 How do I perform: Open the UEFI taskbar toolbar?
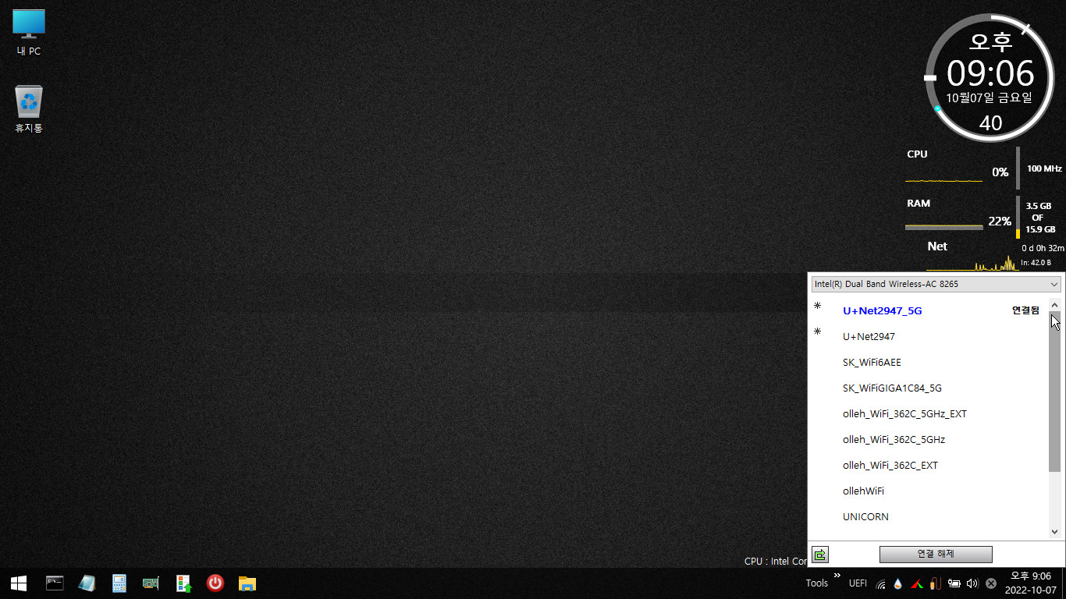pyautogui.click(x=858, y=583)
